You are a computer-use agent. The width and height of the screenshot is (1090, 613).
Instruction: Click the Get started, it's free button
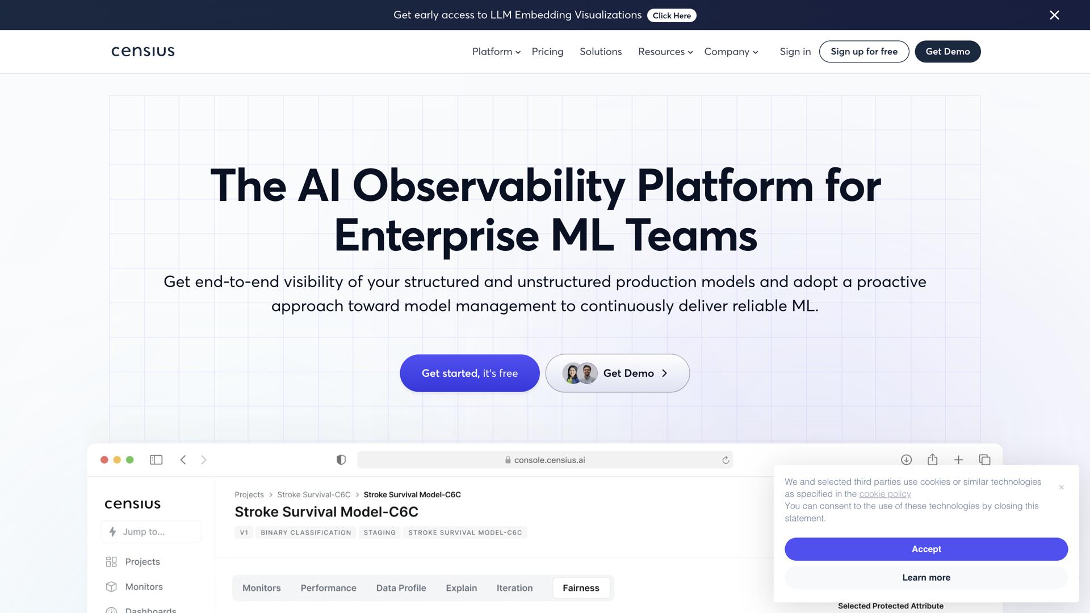click(x=469, y=373)
